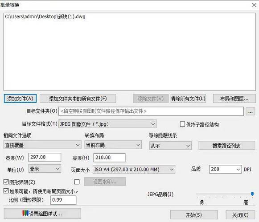Click the 高度(H) field showing 210.00
This screenshot has width=259, height=222.
[x=109, y=158]
